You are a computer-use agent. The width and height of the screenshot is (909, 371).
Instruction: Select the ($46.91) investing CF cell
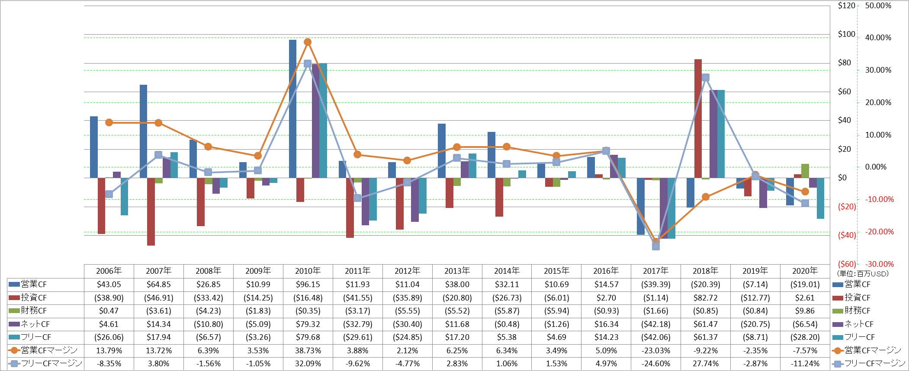[158, 298]
